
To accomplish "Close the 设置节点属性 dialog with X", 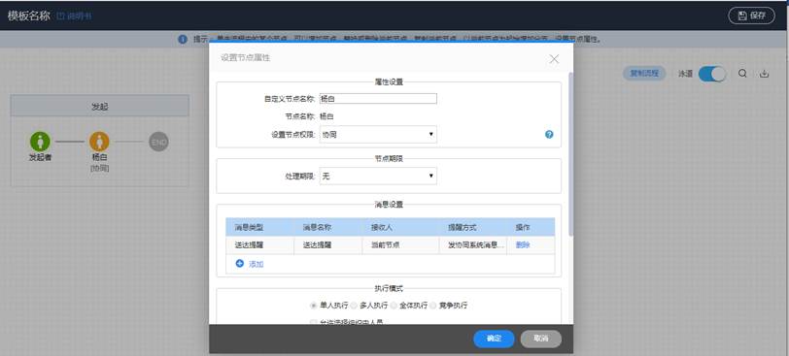I will pos(554,59).
